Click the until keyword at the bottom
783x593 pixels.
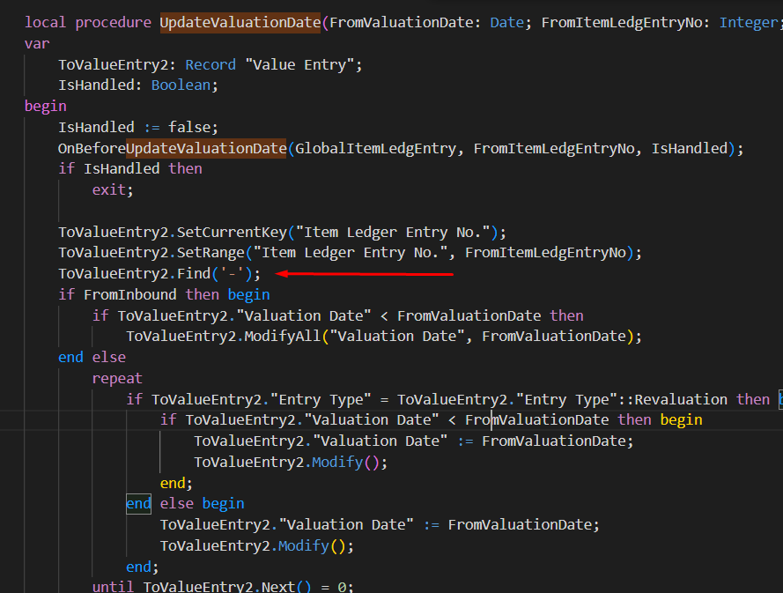tap(112, 585)
